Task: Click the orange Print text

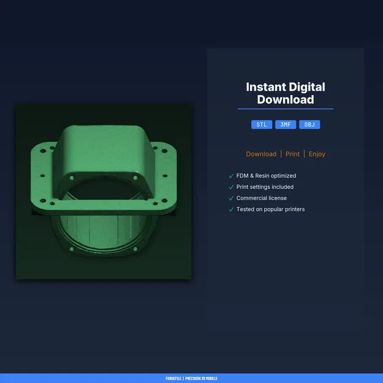Action: click(292, 154)
